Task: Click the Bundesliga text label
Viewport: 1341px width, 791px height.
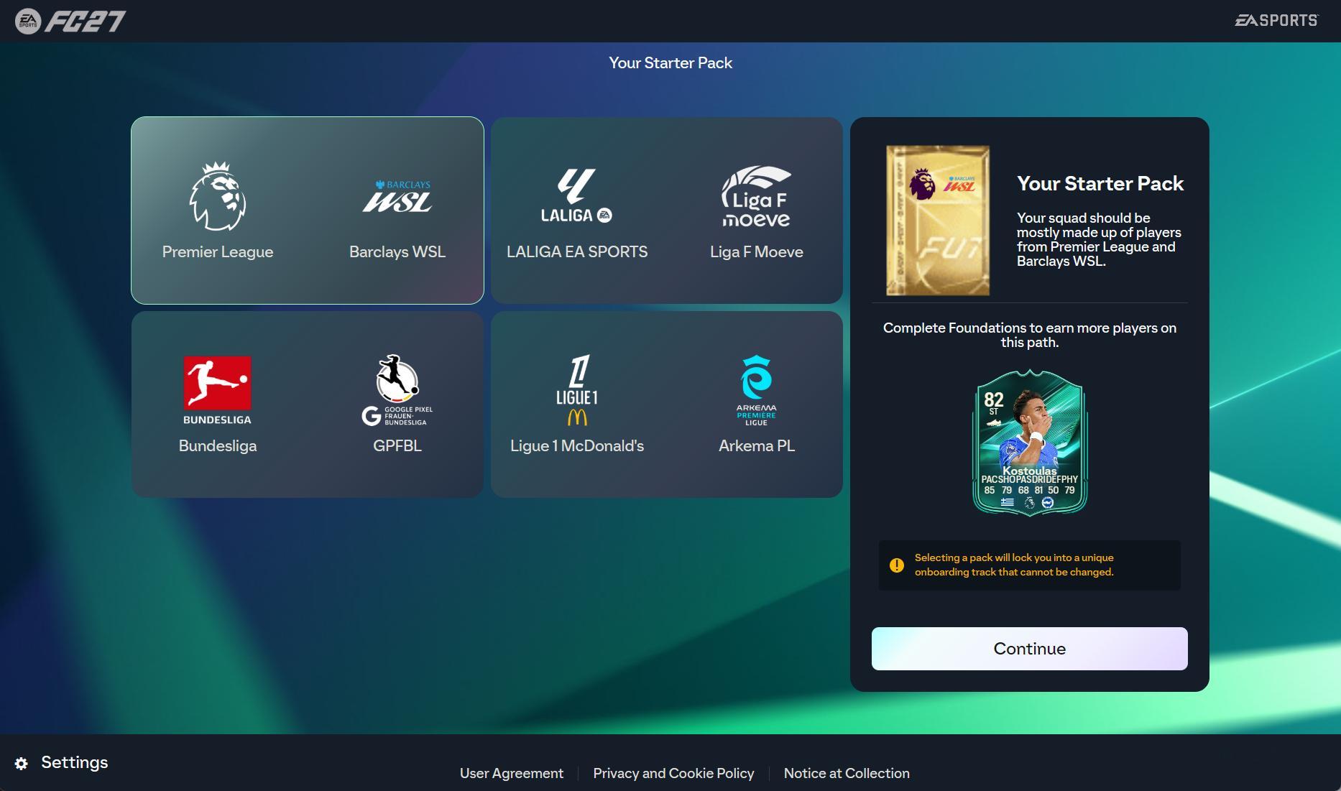Action: click(x=218, y=446)
